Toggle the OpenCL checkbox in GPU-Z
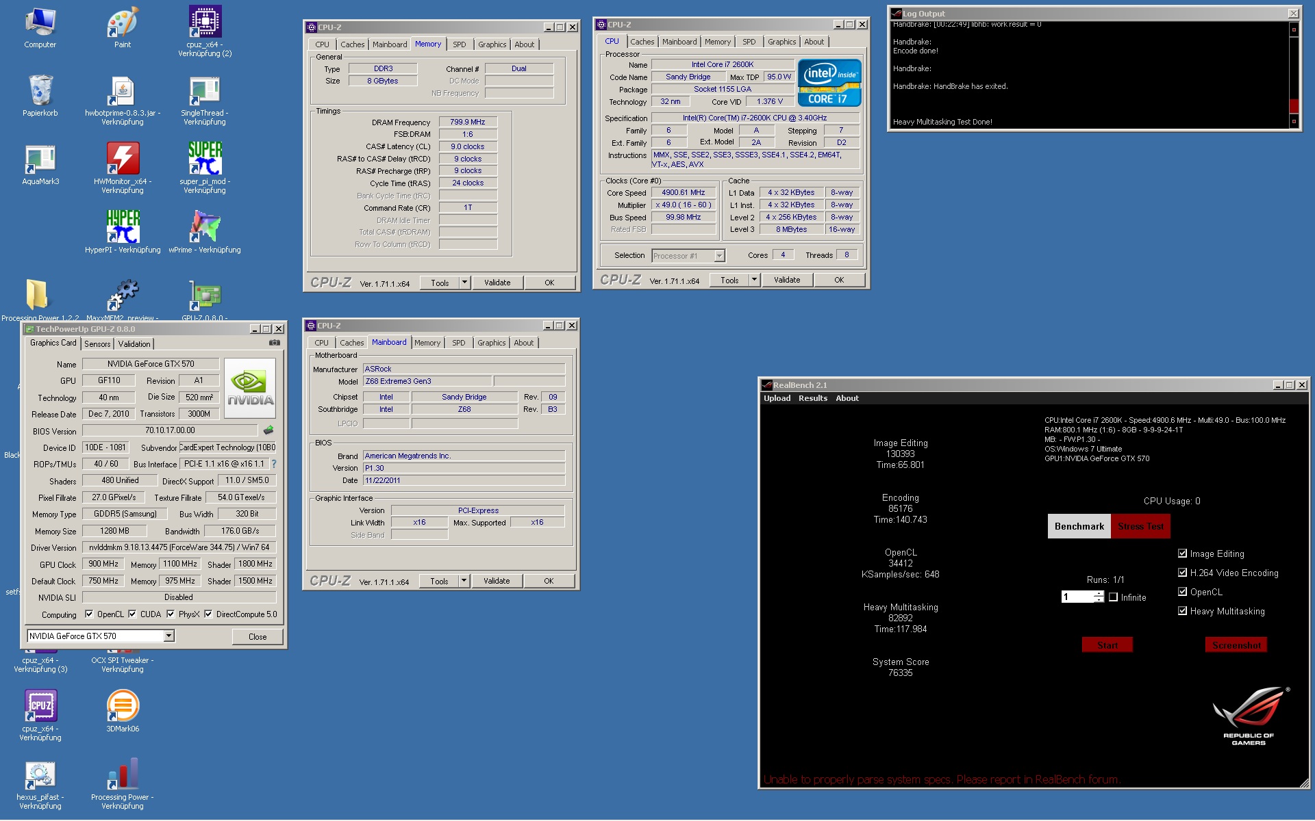Viewport: 1315px width, 821px height. pyautogui.click(x=89, y=614)
